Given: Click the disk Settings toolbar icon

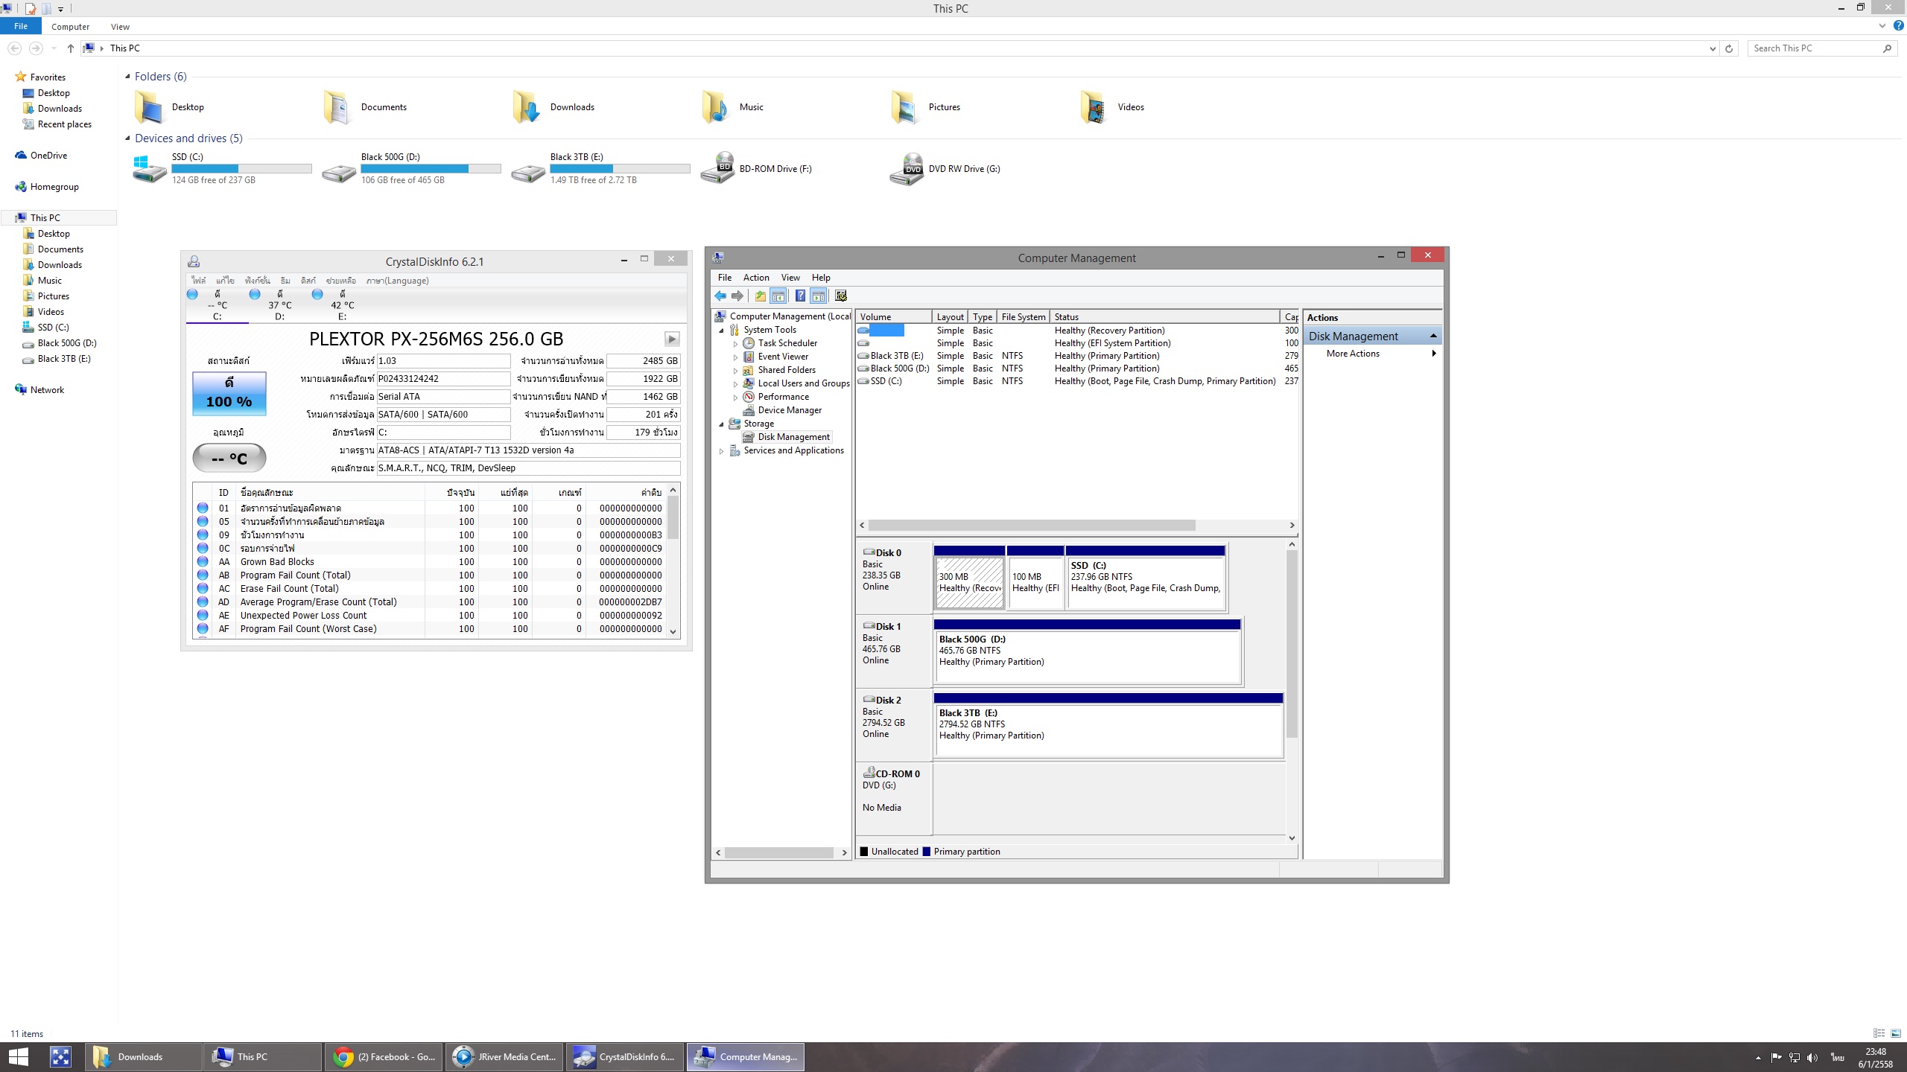Looking at the screenshot, I should point(841,296).
